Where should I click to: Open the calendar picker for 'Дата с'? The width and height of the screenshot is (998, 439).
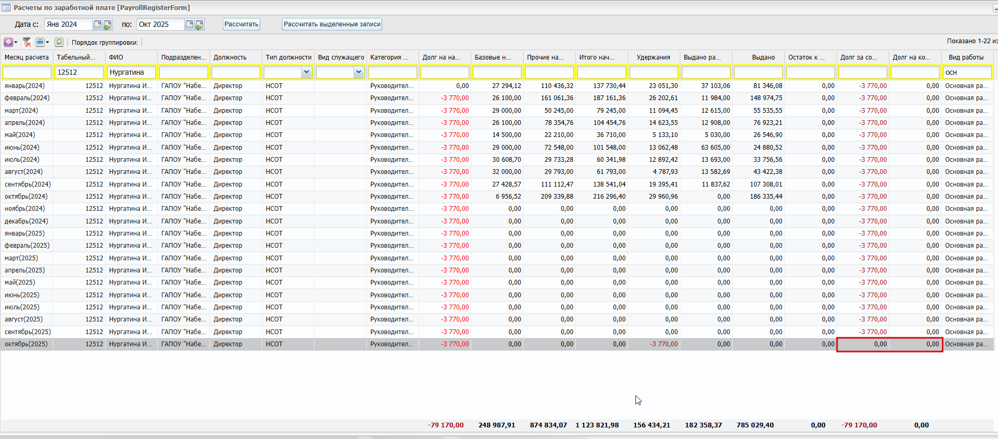(98, 24)
